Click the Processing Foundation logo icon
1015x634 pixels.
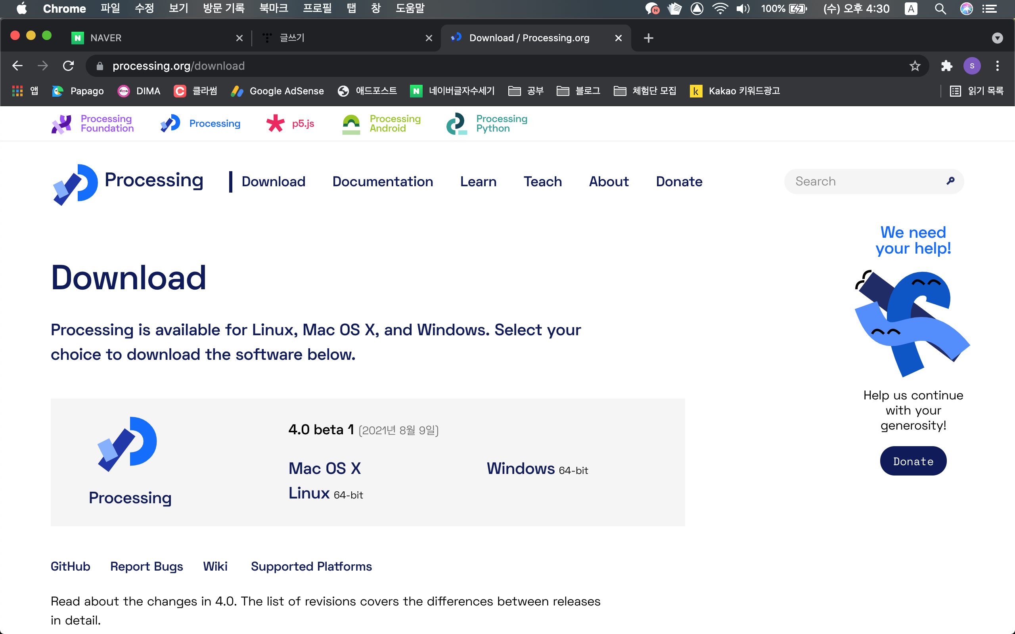pos(62,124)
